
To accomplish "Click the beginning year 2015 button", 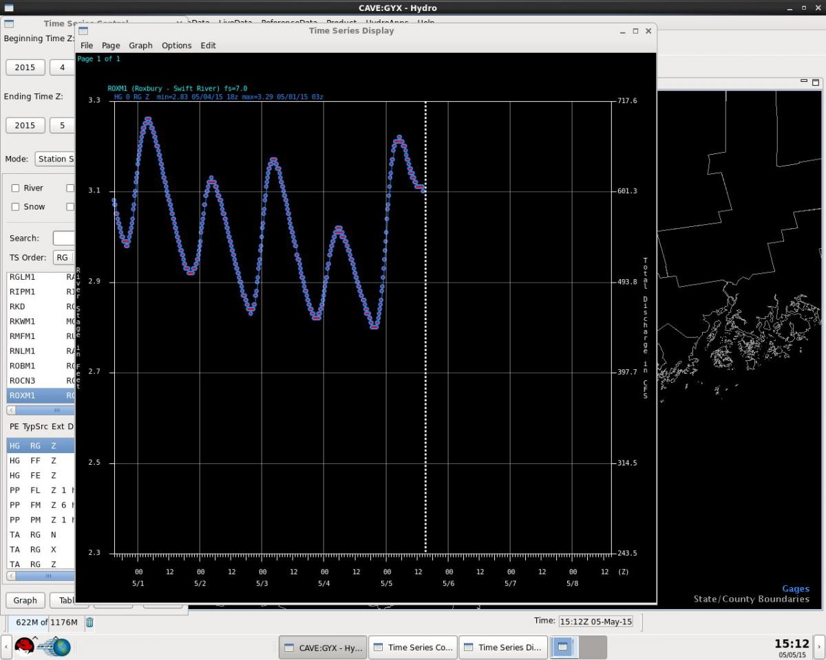I will click(25, 67).
